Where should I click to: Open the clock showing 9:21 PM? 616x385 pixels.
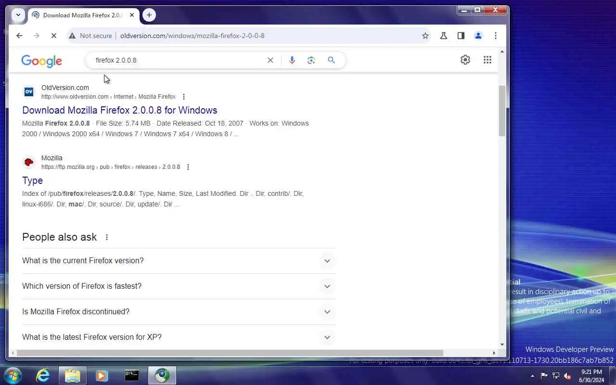(591, 376)
